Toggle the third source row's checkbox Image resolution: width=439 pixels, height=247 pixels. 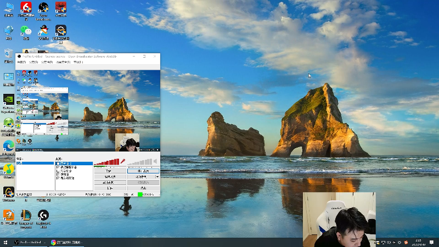(x=58, y=171)
